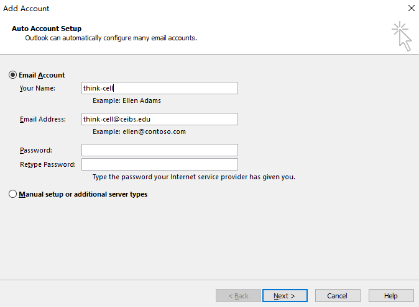The image size is (419, 307).
Task: Click the sparkle cursor icon in header
Action: (x=402, y=35)
